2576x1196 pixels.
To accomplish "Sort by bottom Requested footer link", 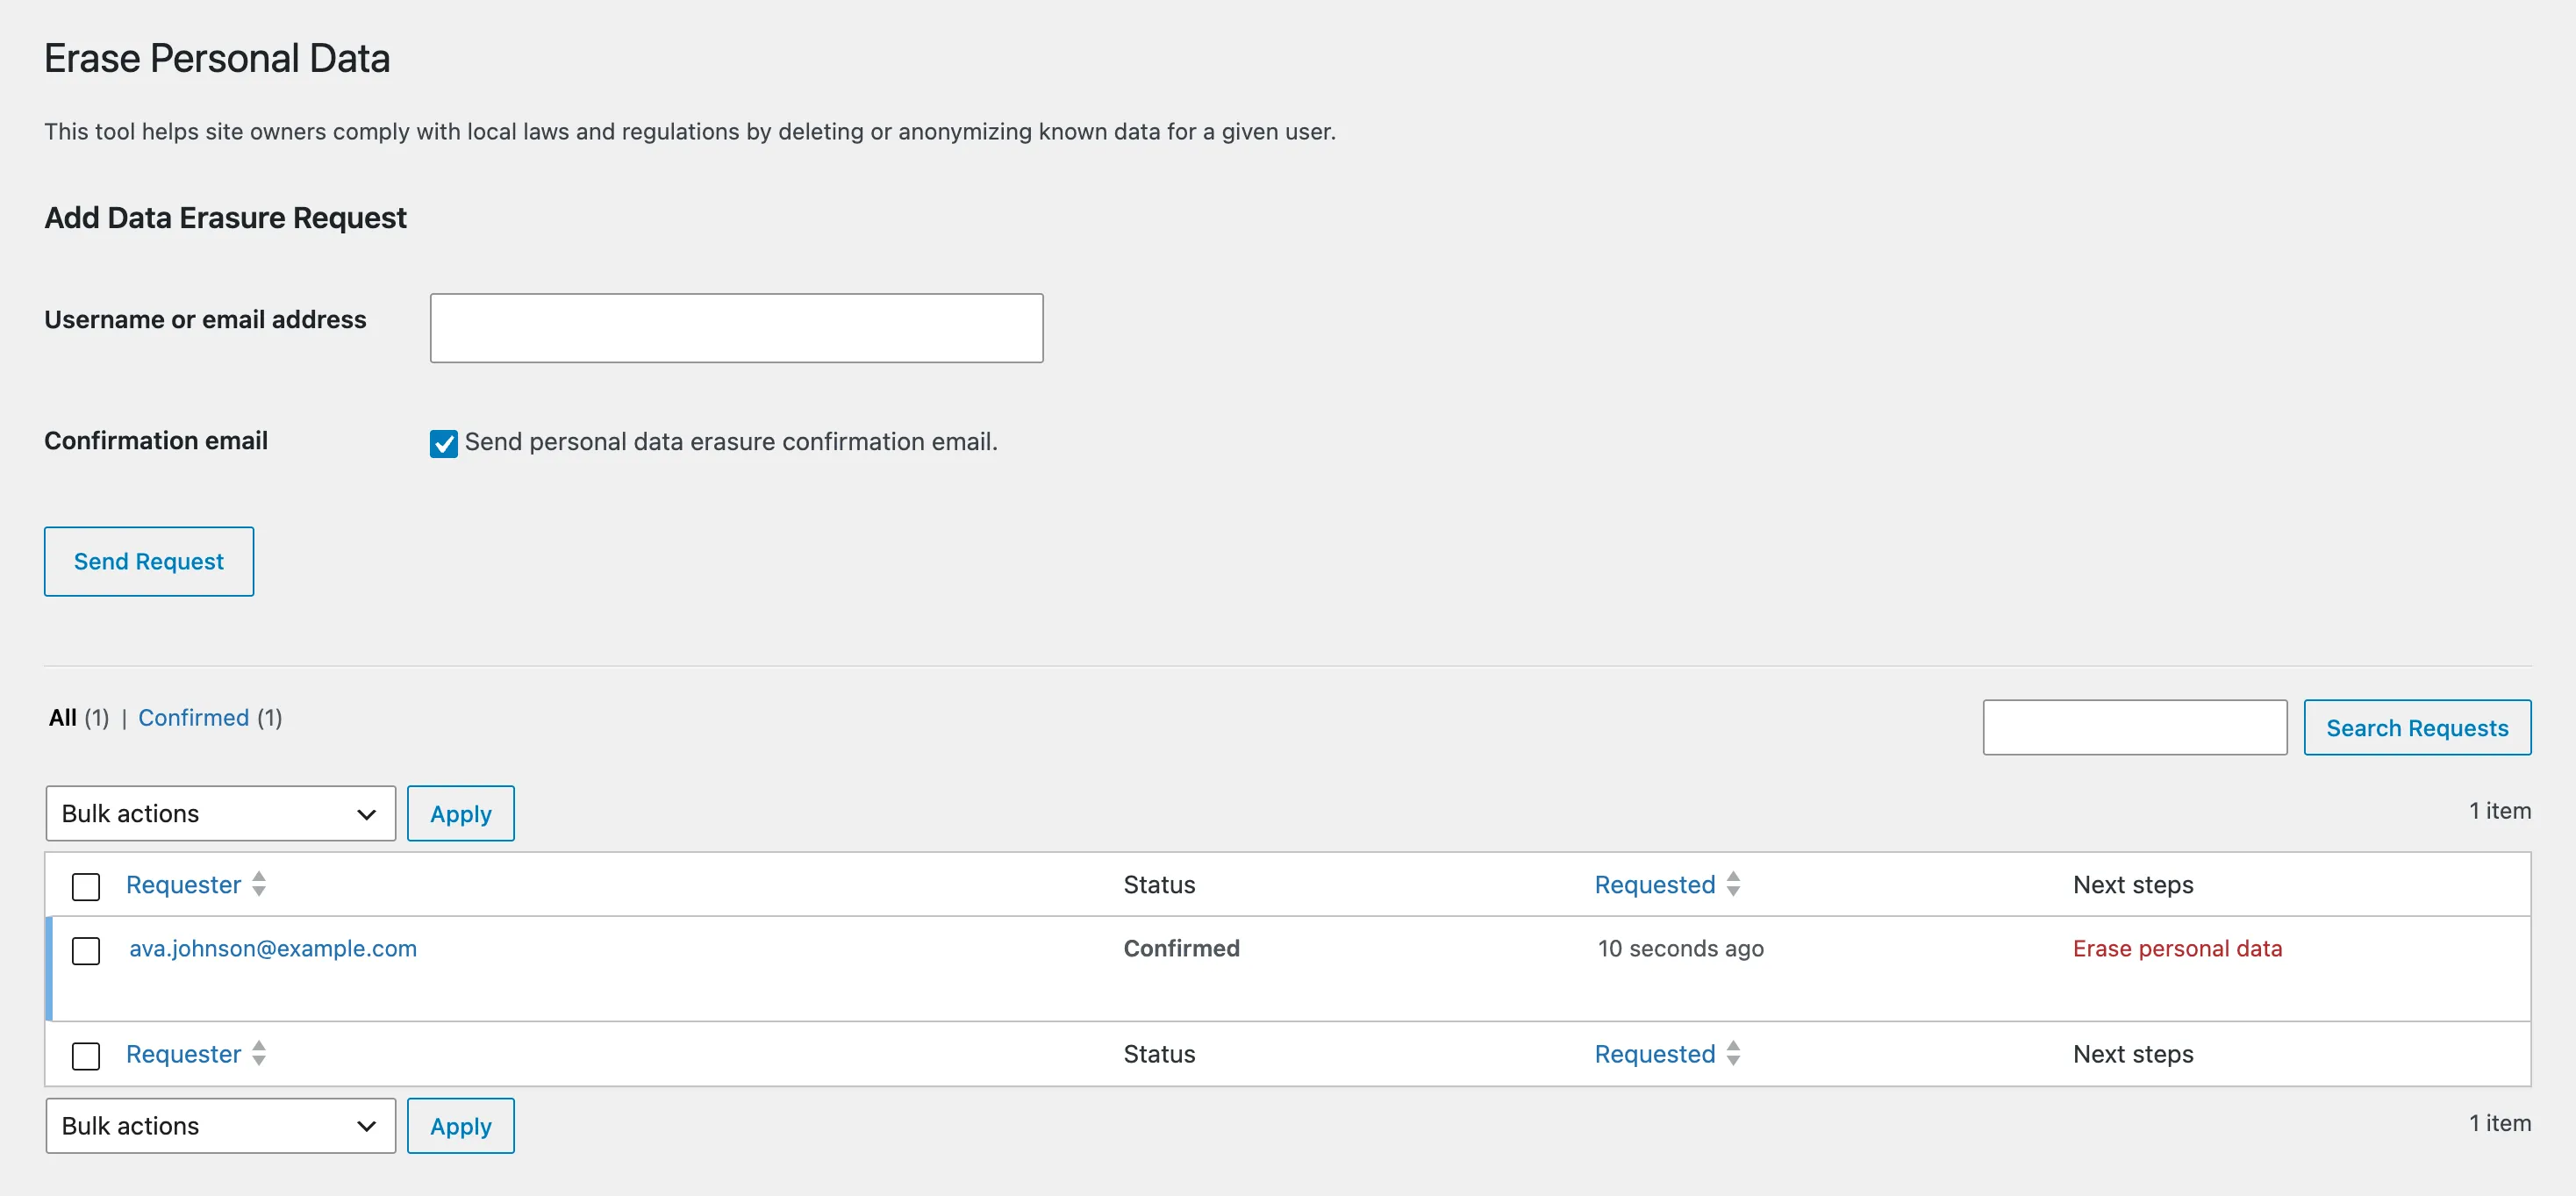I will pyautogui.click(x=1655, y=1054).
